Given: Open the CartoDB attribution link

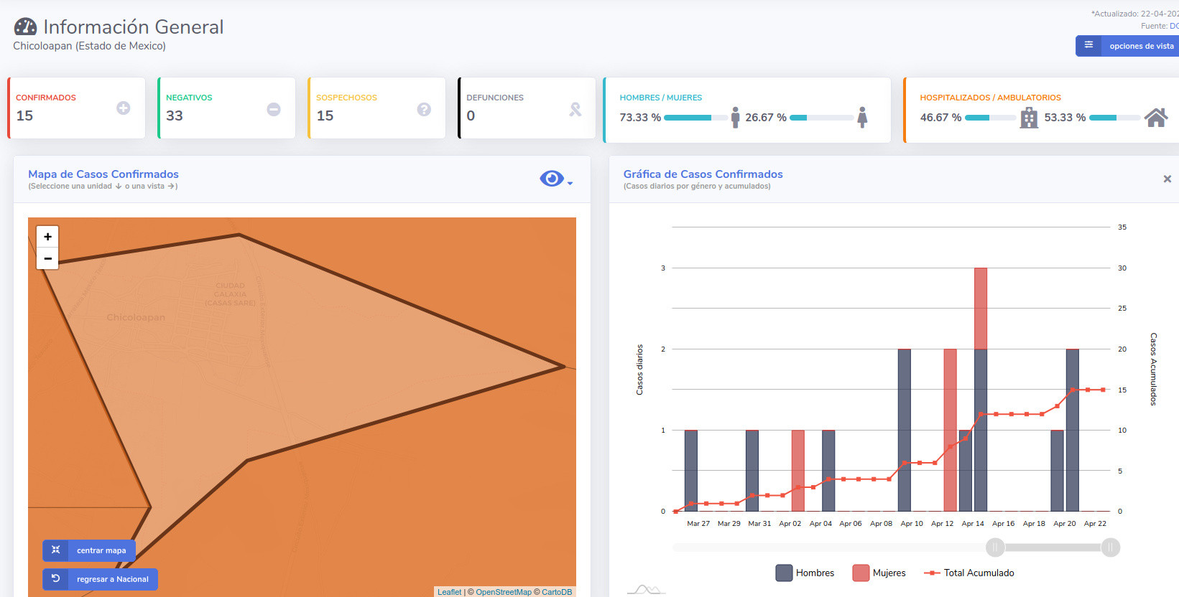Looking at the screenshot, I should click(557, 592).
